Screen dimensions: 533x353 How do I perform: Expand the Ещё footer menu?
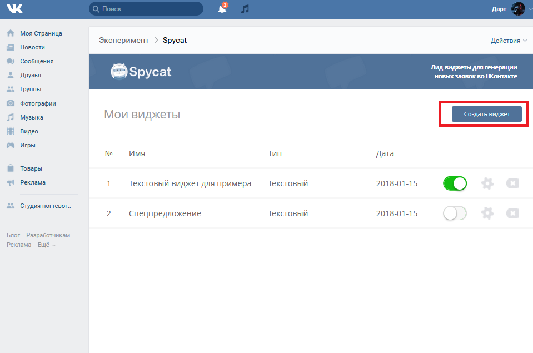[46, 245]
